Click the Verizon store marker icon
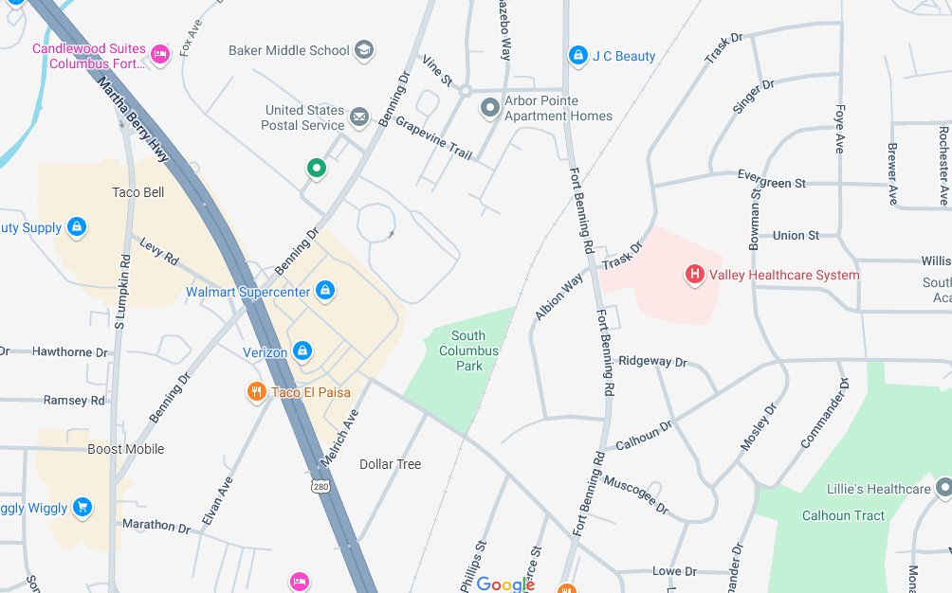Viewport: 952px width, 593px height. click(302, 350)
